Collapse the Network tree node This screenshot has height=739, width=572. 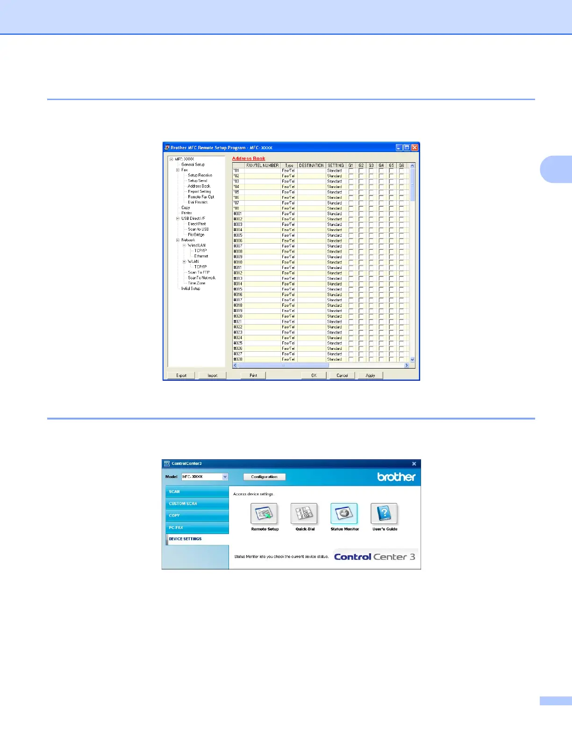[178, 240]
